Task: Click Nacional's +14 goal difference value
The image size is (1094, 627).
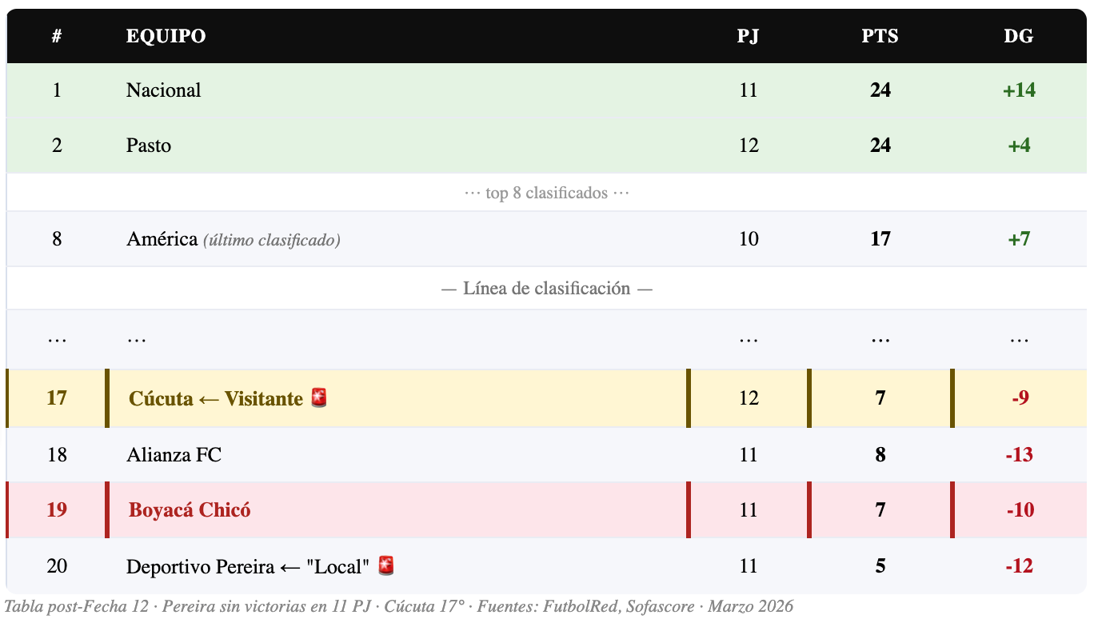Action: [1019, 90]
